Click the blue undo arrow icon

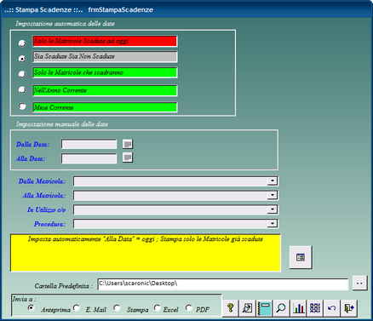332,308
